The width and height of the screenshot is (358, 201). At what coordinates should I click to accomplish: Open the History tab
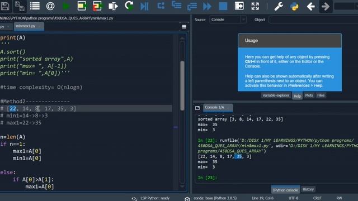[x=308, y=189]
